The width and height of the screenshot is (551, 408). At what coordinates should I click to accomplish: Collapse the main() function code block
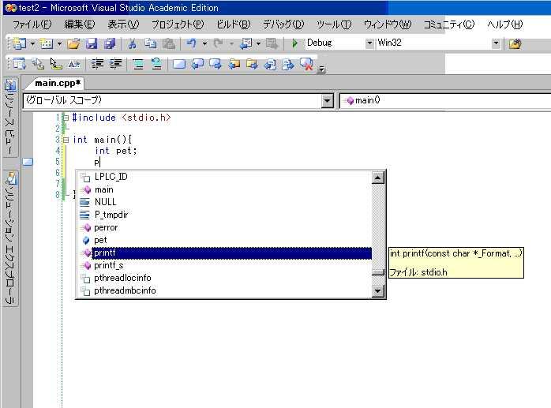(66, 140)
